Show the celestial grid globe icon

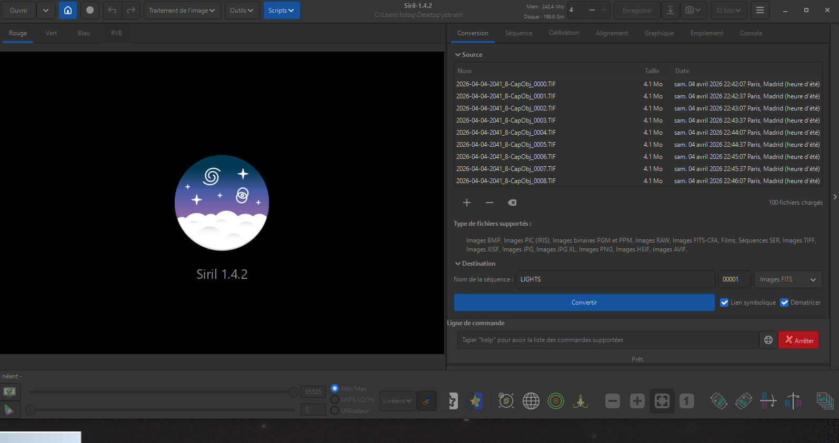click(x=531, y=401)
